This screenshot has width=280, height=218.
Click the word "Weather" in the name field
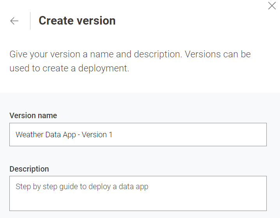tap(29, 135)
